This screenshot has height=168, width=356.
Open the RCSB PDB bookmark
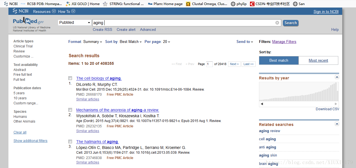(x=41, y=4)
